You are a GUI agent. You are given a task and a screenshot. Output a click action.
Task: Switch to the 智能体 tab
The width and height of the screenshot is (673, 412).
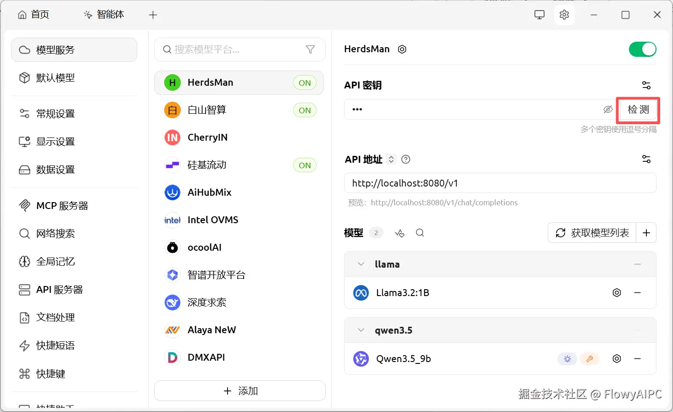[x=104, y=15]
